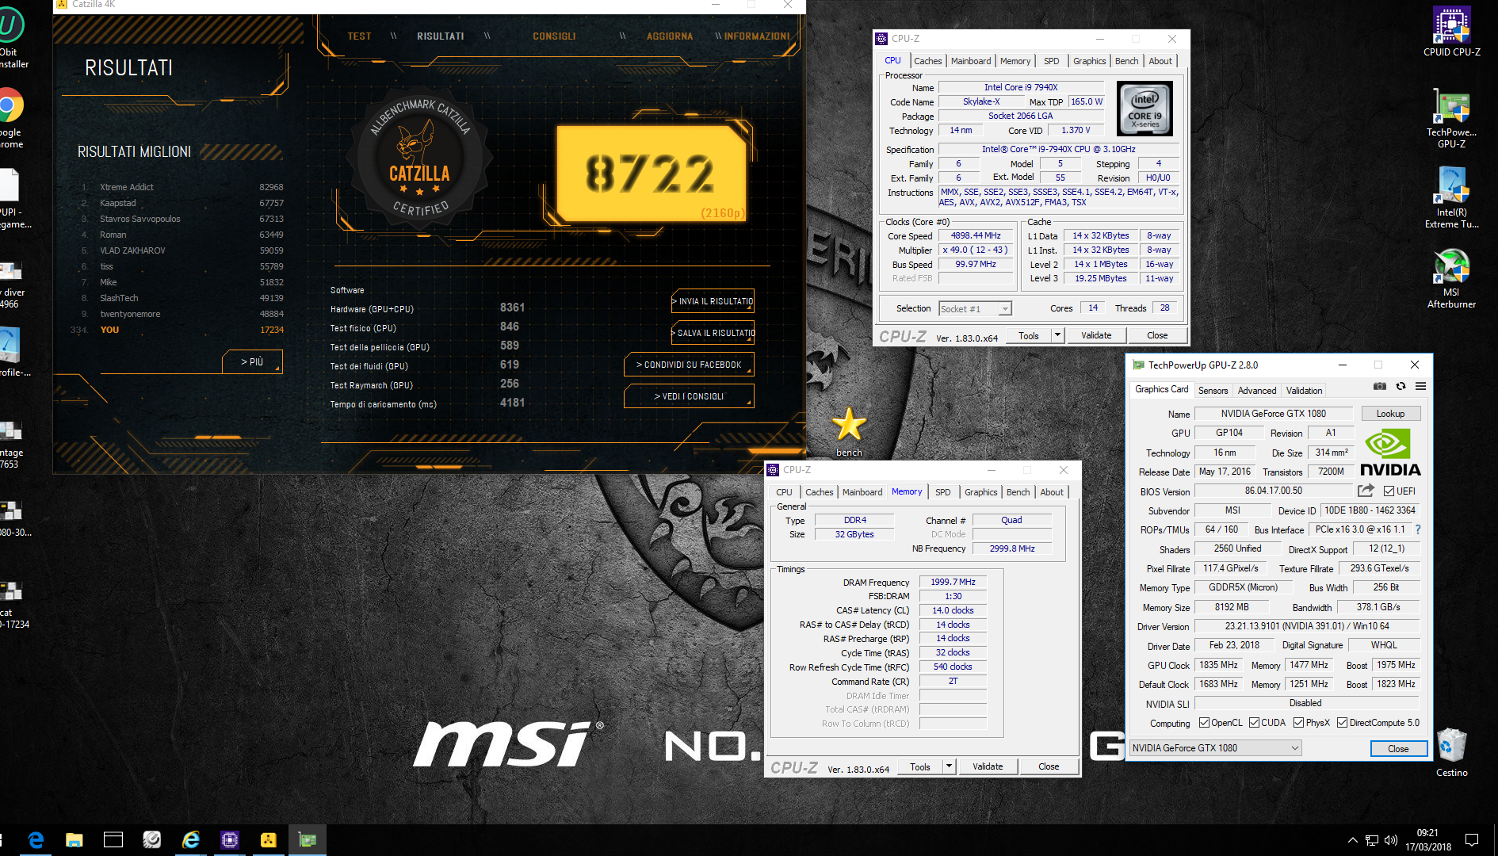Open Tools dropdown arrow in Memory window

pos(949,766)
